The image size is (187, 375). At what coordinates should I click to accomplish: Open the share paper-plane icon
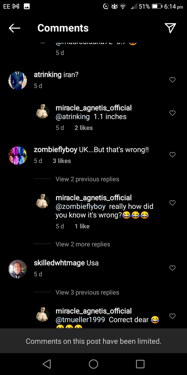170,28
